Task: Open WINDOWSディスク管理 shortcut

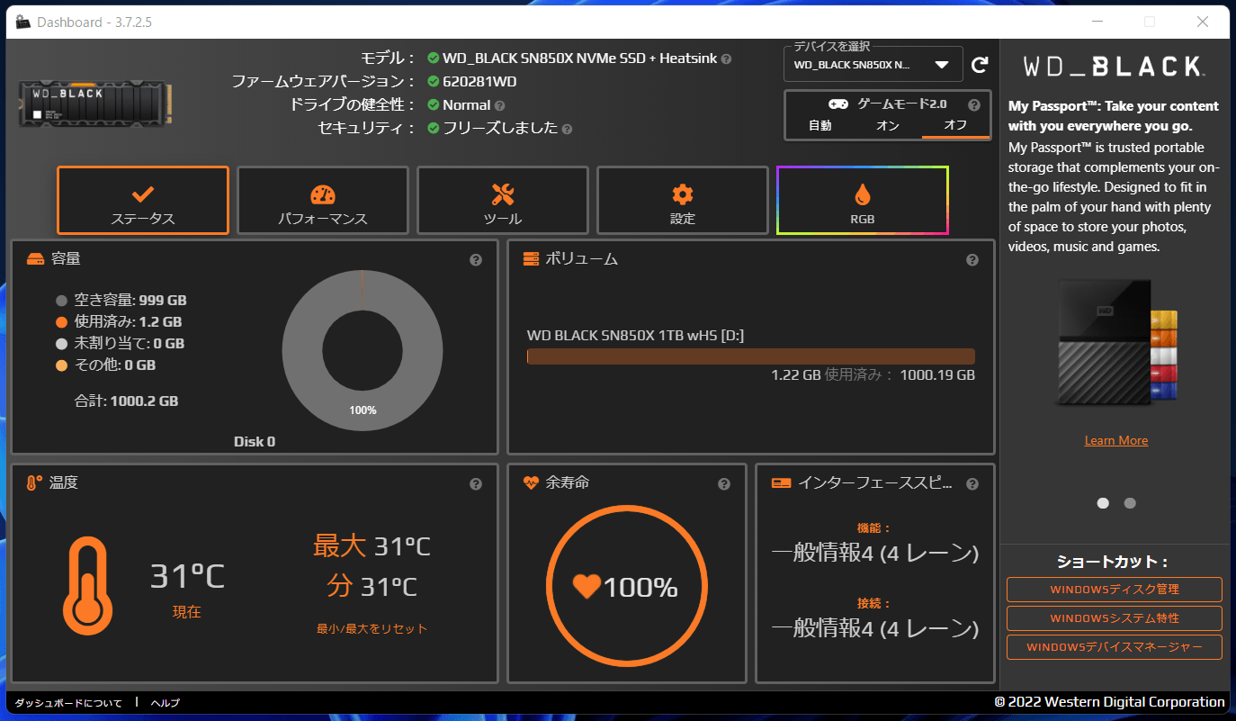Action: pyautogui.click(x=1115, y=590)
